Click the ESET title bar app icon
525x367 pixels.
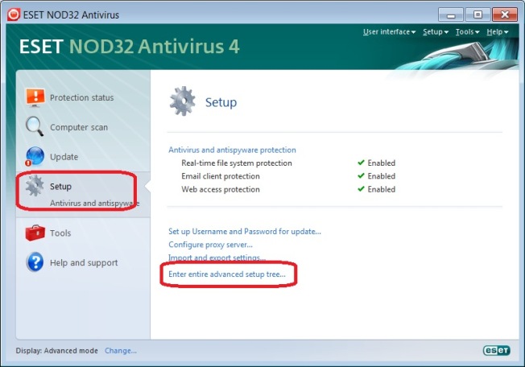coord(14,14)
